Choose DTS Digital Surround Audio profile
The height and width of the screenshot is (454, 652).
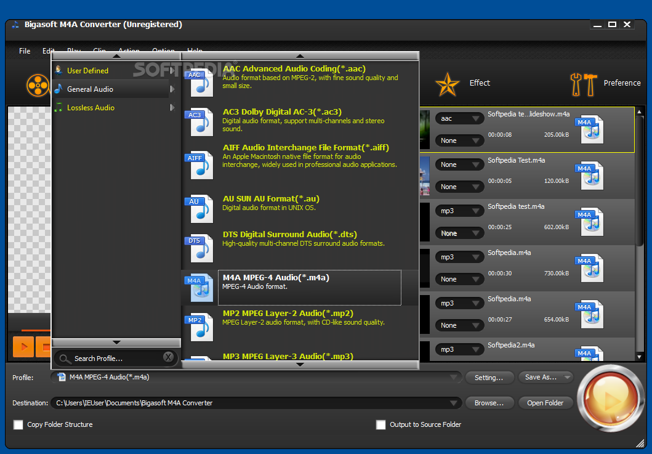(300, 248)
